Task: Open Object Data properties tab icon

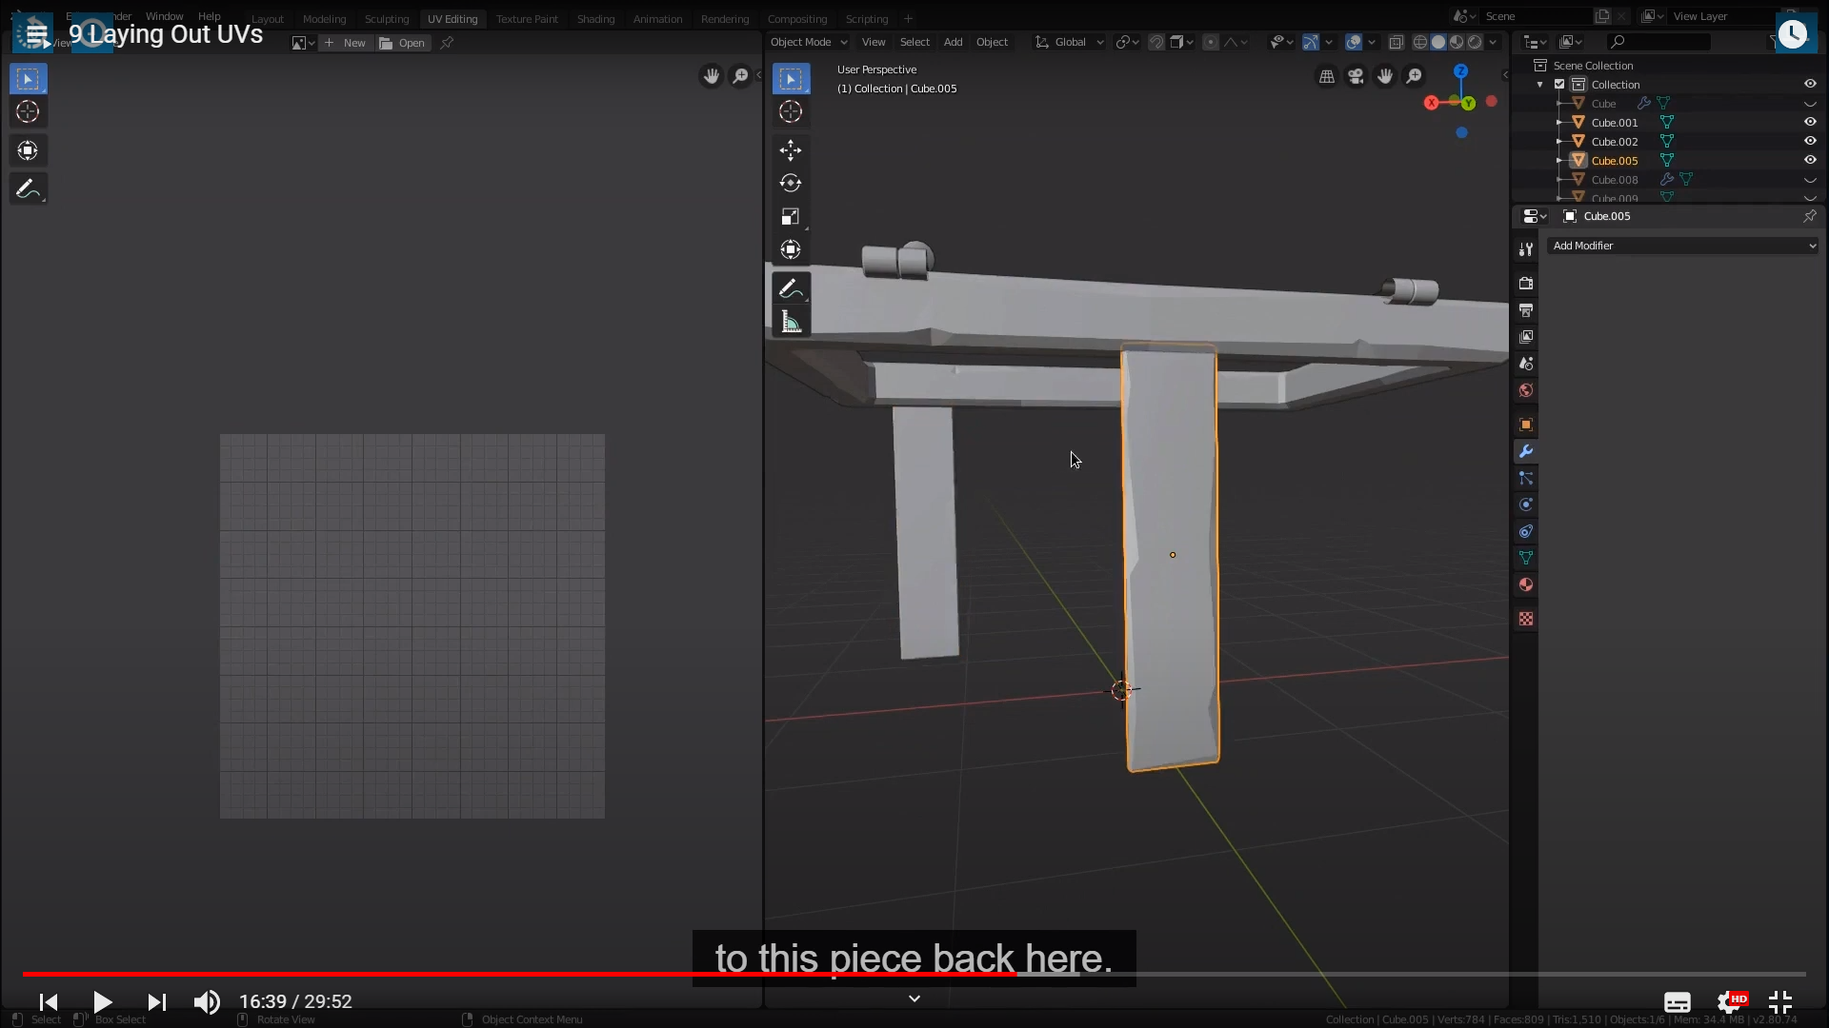Action: pos(1526,558)
